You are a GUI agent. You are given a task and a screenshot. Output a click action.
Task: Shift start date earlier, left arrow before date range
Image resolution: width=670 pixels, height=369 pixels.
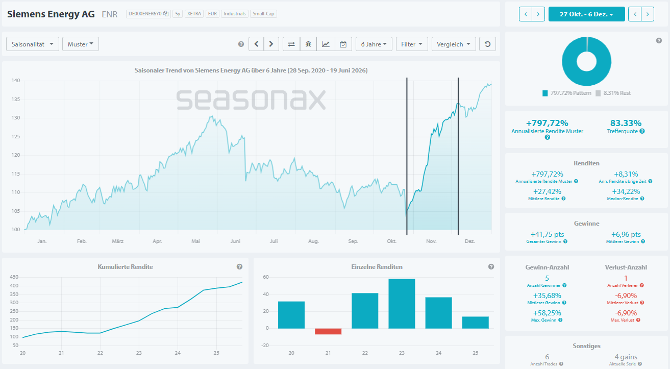point(526,14)
